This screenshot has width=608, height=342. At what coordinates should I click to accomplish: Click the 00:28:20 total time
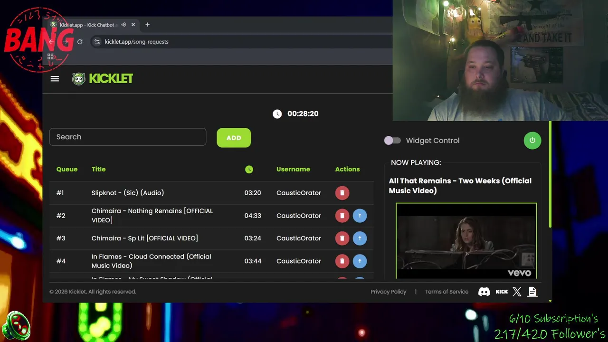[x=303, y=114]
